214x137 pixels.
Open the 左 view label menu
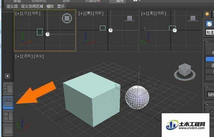[x=151, y=13]
